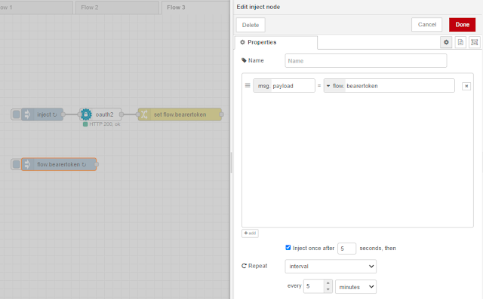Decrease the every interval stepper value
The width and height of the screenshot is (483, 299).
tap(328, 289)
